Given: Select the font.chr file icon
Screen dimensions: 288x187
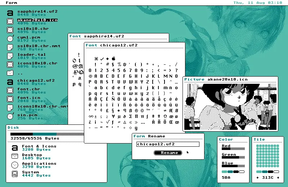Looking at the screenshot, I should [x=10, y=90].
